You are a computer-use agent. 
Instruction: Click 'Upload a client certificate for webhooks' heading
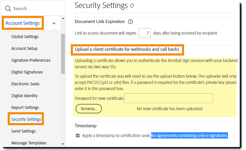[x=127, y=49]
